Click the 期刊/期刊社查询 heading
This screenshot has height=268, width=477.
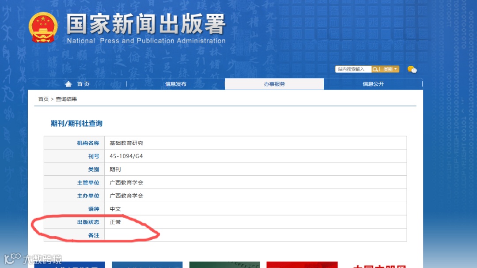coord(76,124)
